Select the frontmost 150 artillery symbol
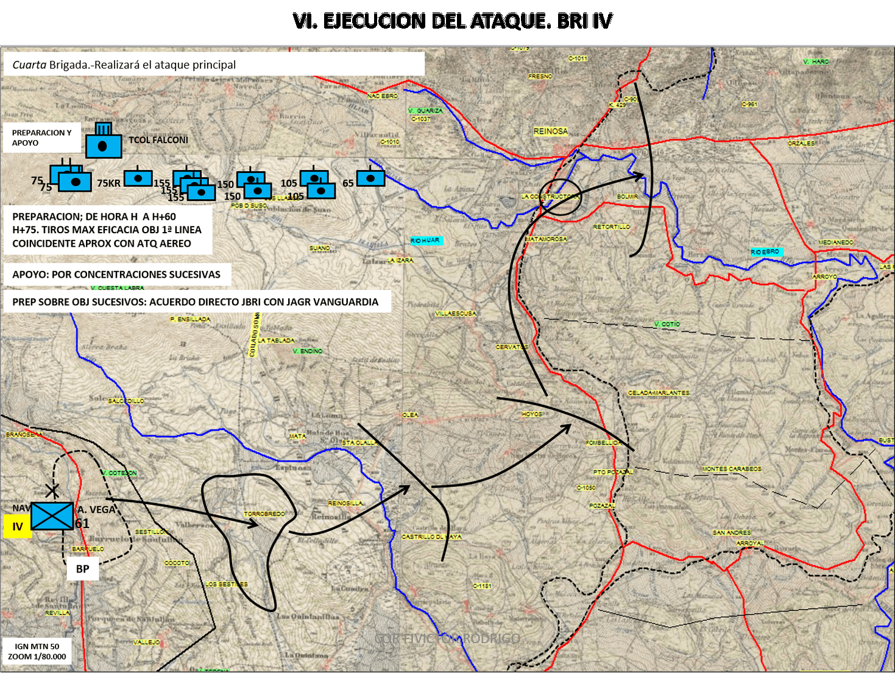 [x=258, y=191]
